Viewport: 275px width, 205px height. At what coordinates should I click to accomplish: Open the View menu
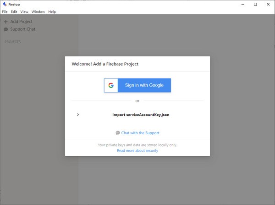click(x=24, y=11)
